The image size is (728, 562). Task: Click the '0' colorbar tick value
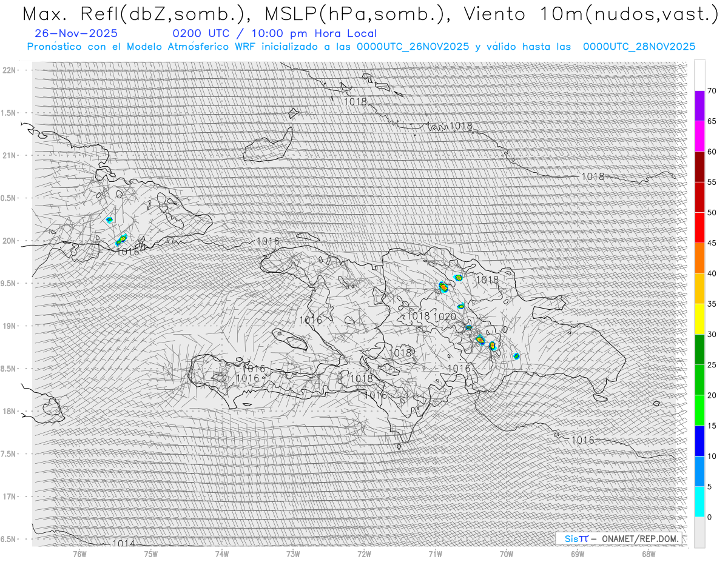709,517
